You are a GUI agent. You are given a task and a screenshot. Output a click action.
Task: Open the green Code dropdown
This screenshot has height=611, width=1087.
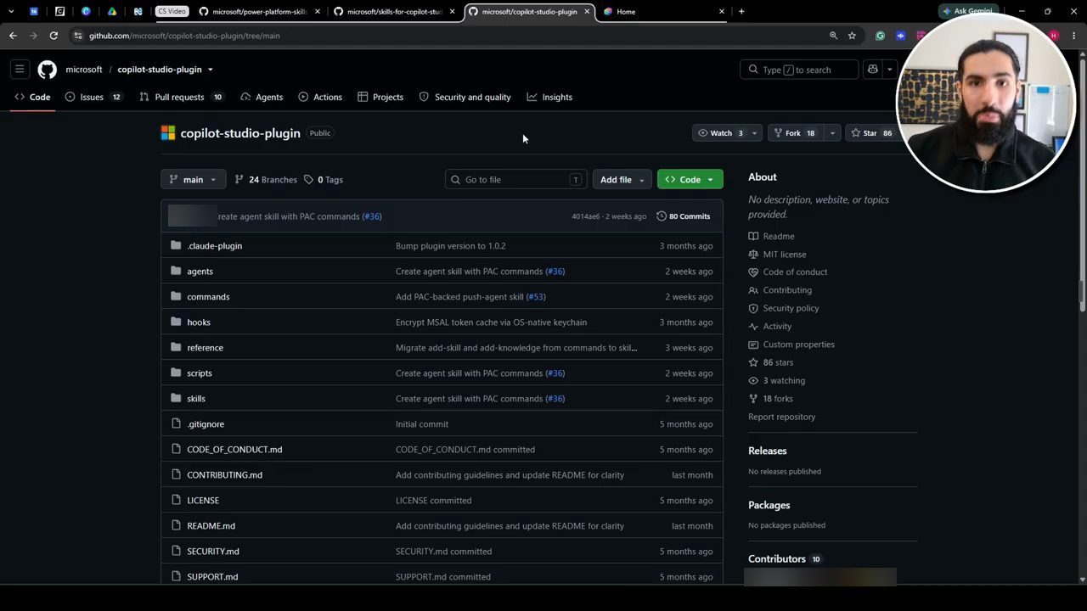pyautogui.click(x=690, y=180)
